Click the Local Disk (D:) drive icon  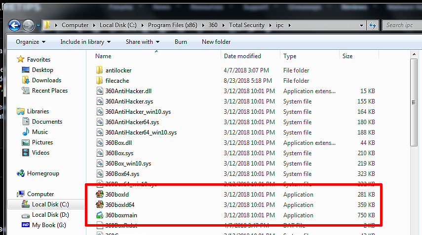coord(26,215)
